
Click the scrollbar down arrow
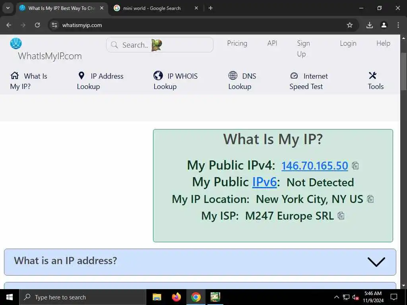pyautogui.click(x=403, y=286)
